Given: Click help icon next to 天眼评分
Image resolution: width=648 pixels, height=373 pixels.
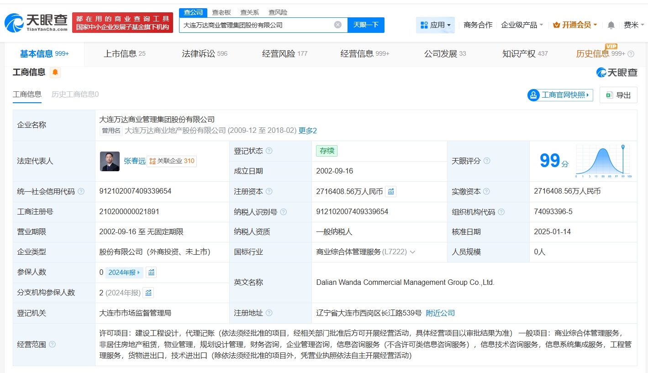Looking at the screenshot, I should (487, 161).
